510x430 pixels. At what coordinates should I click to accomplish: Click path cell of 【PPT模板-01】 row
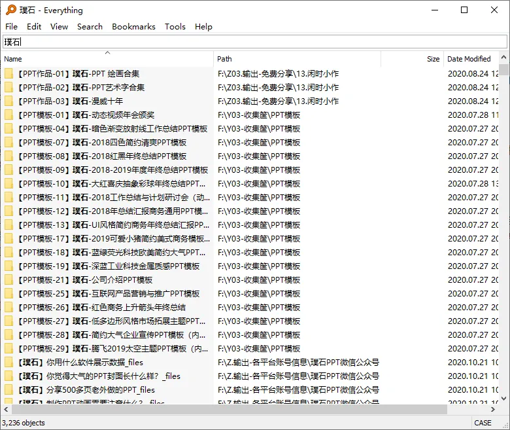pos(259,115)
